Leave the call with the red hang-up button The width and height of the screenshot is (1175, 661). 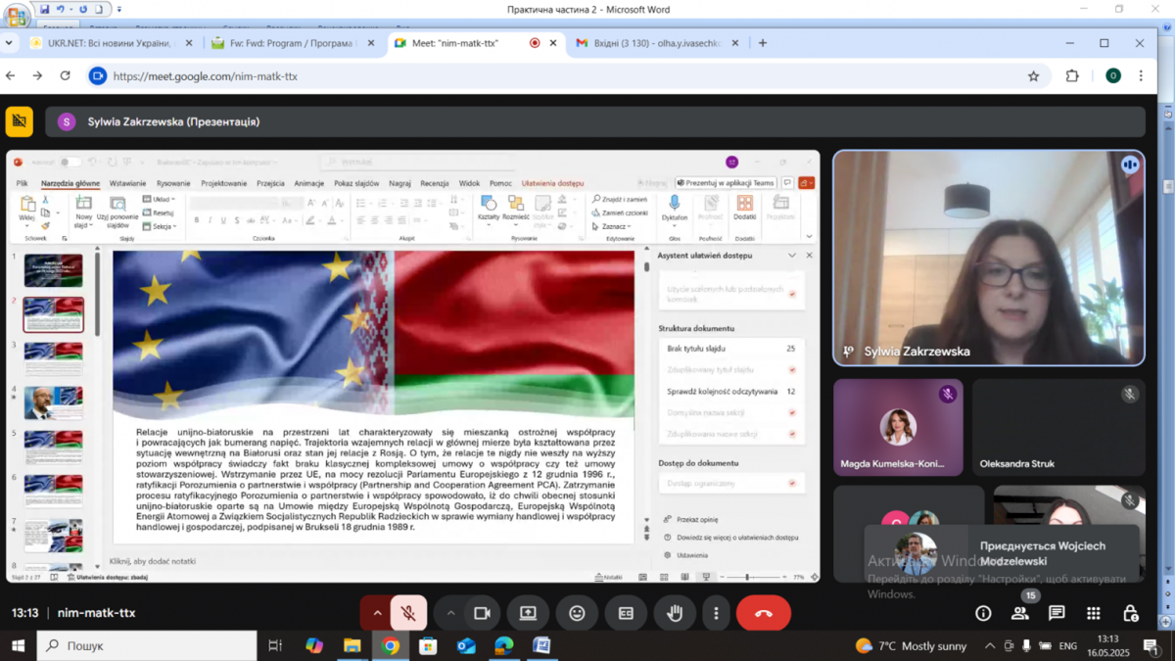764,613
